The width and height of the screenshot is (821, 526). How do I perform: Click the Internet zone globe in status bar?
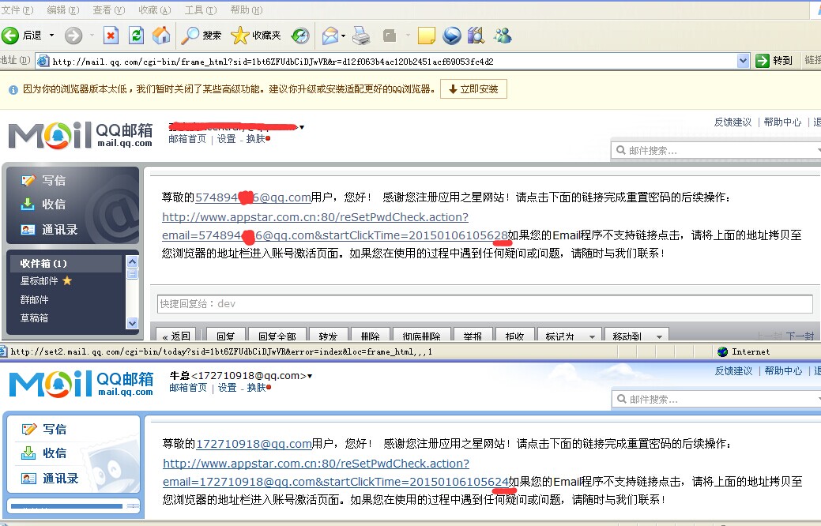click(x=722, y=351)
